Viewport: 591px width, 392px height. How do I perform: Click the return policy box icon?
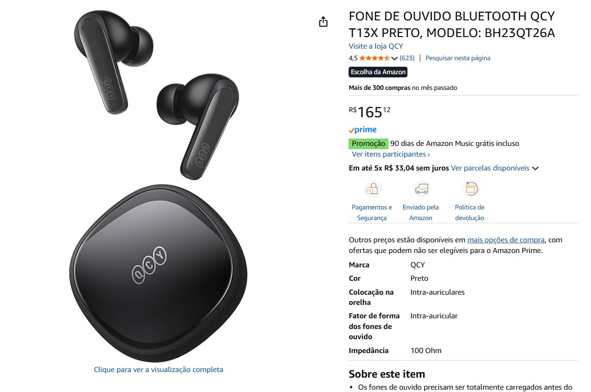click(470, 189)
